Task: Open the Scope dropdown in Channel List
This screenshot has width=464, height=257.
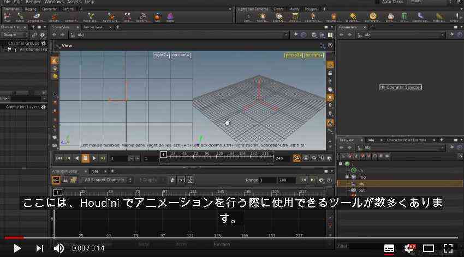Action: [x=15, y=35]
